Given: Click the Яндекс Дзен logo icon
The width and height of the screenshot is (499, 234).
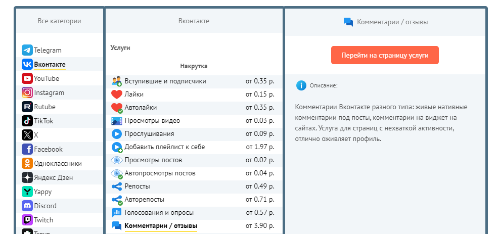Looking at the screenshot, I should coord(27,177).
